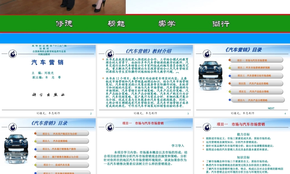290x174 pixels.
Task: Click the logo on the 学习导入 slide
Action: point(110,127)
